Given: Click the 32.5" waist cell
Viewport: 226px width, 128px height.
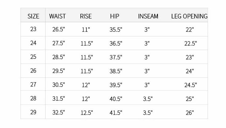Looking at the screenshot, I should click(59, 112).
